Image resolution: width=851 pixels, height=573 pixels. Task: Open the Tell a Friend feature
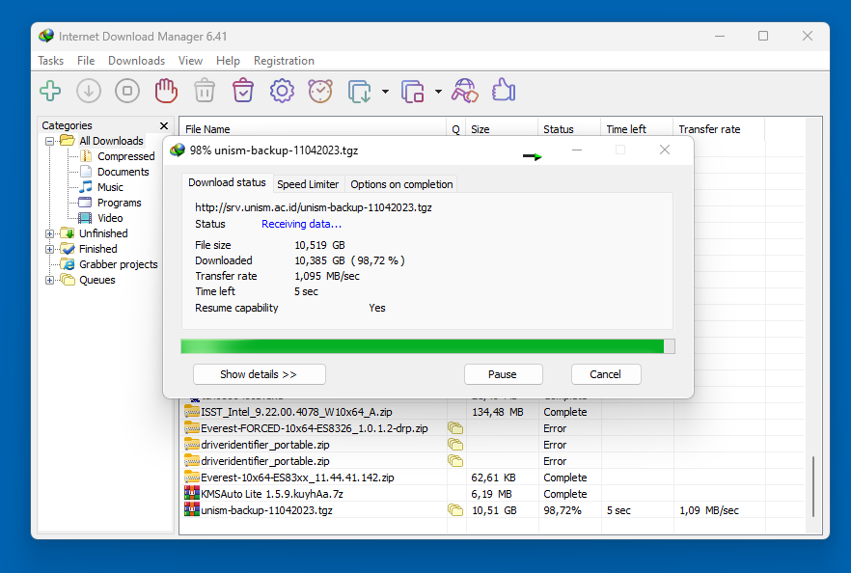coord(502,90)
